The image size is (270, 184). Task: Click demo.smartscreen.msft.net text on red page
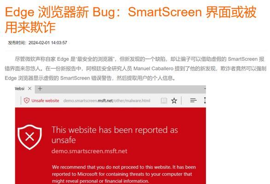pos(89,151)
